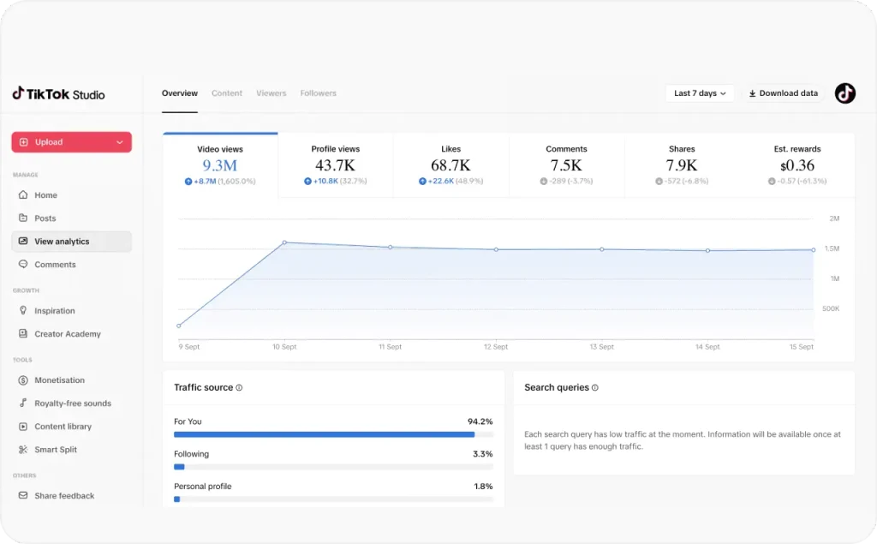Select the Comments metric card
Image resolution: width=877 pixels, height=544 pixels.
tap(567, 165)
